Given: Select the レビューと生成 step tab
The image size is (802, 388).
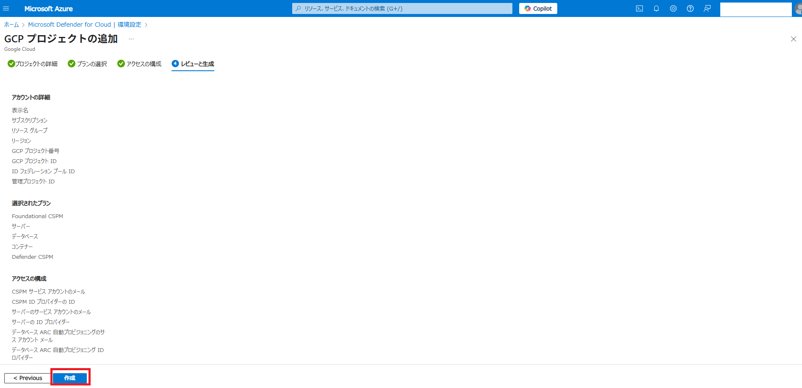Looking at the screenshot, I should pyautogui.click(x=193, y=64).
